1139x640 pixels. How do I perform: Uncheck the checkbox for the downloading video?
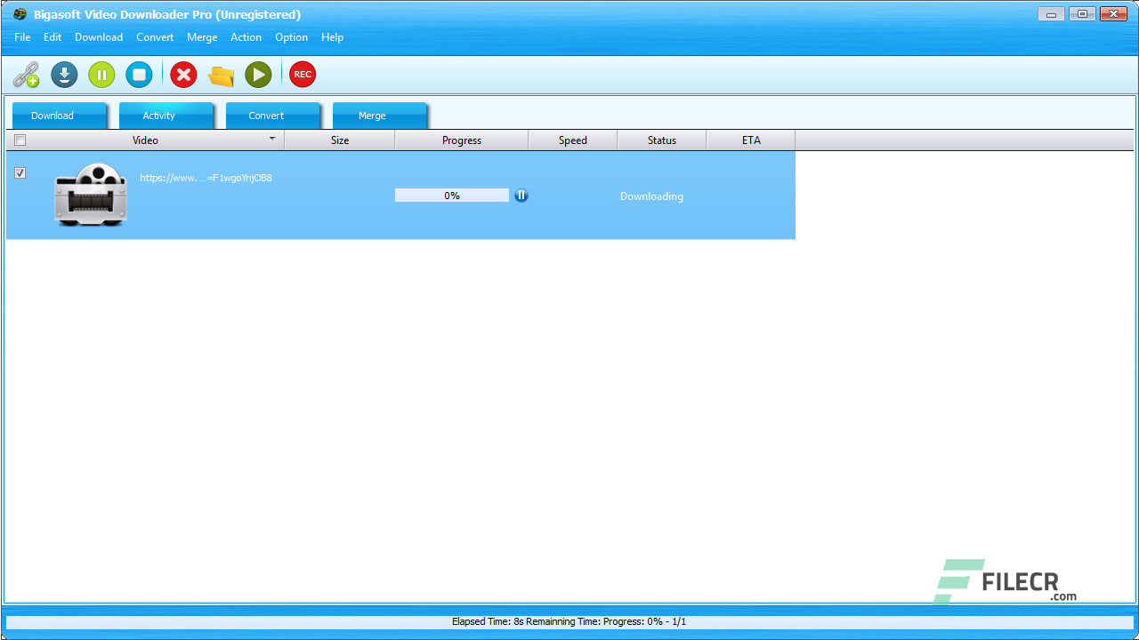click(20, 173)
